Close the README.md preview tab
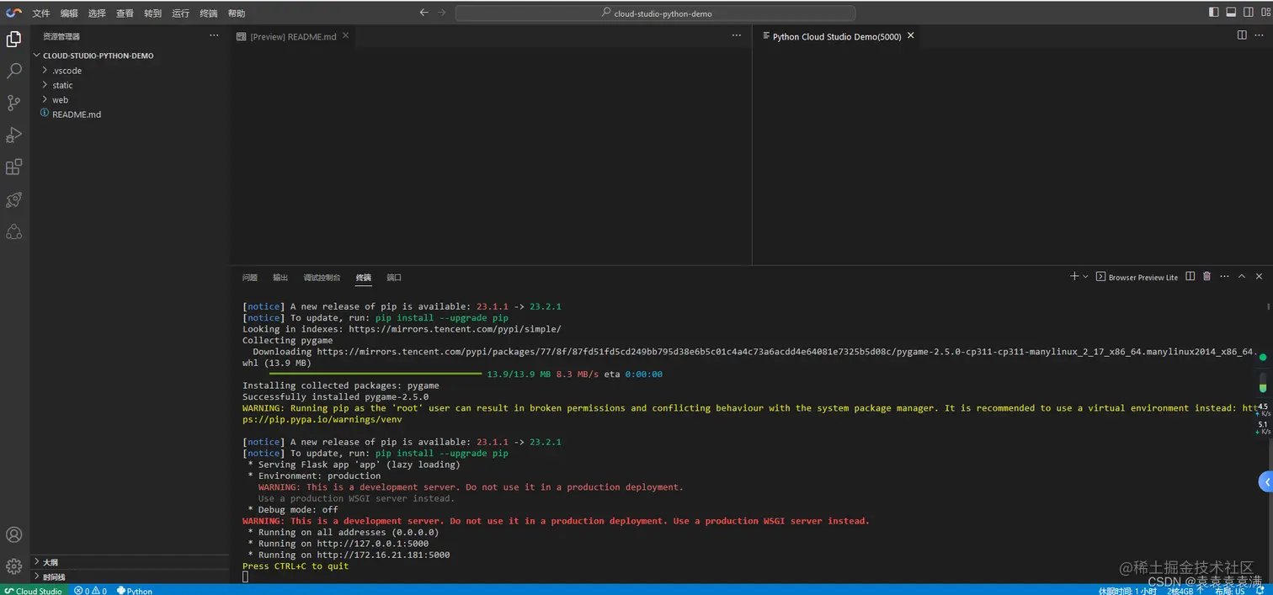Image resolution: width=1273 pixels, height=595 pixels. coord(345,36)
